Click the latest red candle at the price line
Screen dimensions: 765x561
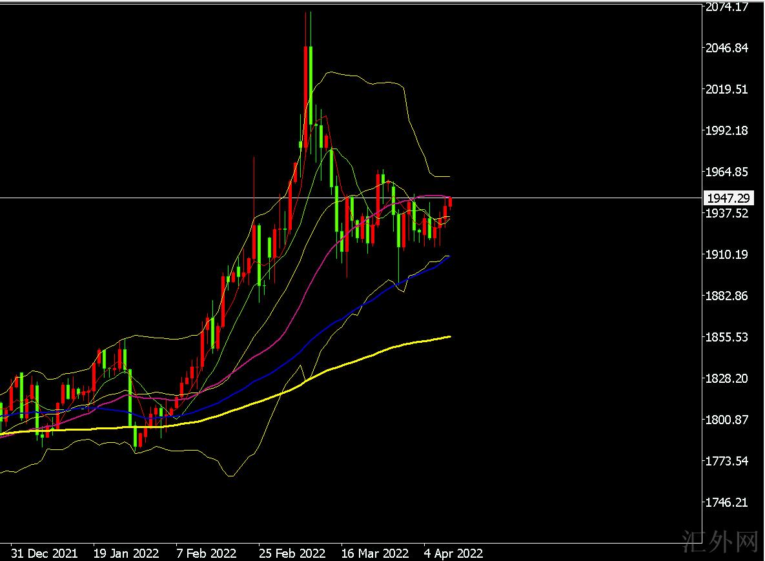pyautogui.click(x=451, y=202)
